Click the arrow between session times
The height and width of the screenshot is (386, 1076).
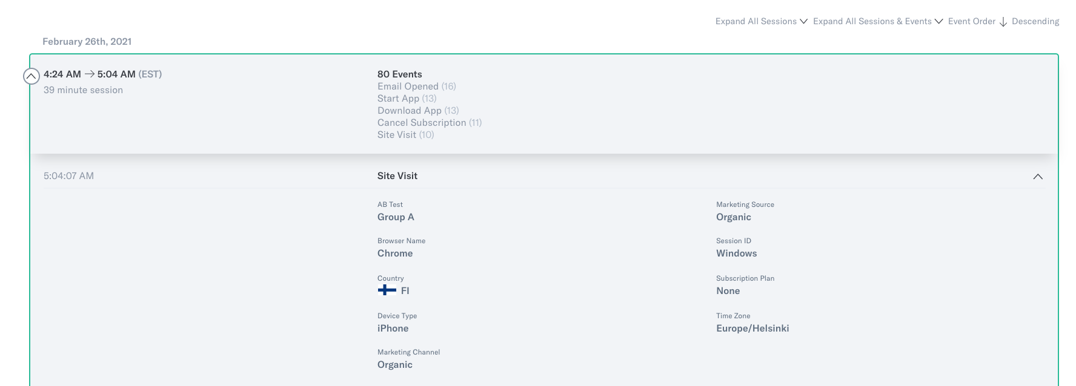pyautogui.click(x=89, y=74)
